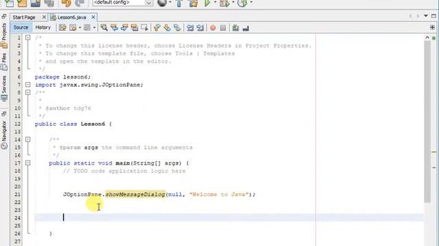439x246 pixels.
Task: Click the highlighted showMessageDialog method
Action: 135,194
